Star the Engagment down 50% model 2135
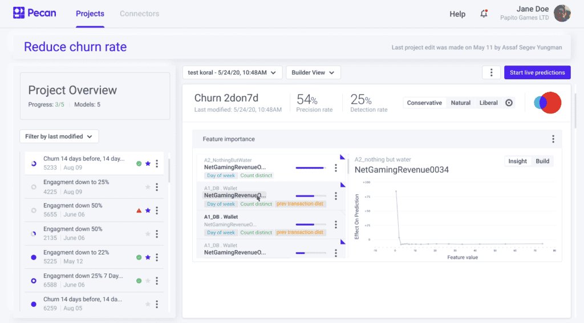Viewport: 584px width, 323px height. [x=148, y=234]
